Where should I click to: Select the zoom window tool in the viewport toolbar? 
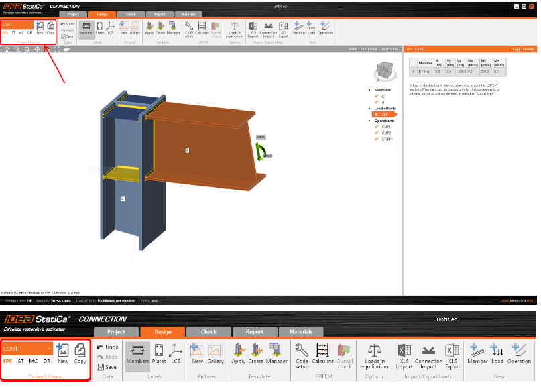[17, 50]
